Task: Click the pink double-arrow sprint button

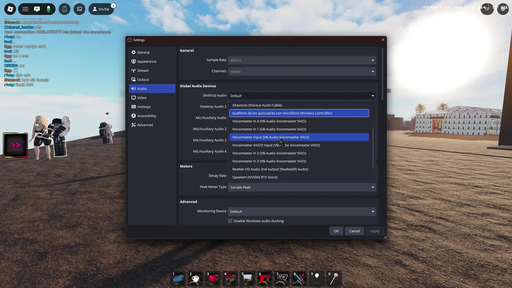Action: point(16,145)
